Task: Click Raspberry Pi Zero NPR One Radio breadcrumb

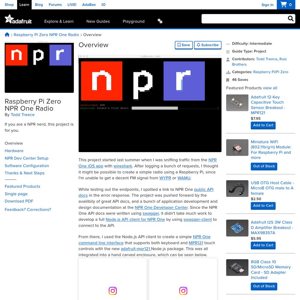Action: [46, 34]
